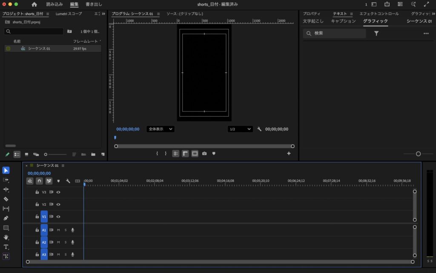This screenshot has width=436, height=273.
Task: Expand hidden panel tabs in Project panel
Action: [x=103, y=14]
